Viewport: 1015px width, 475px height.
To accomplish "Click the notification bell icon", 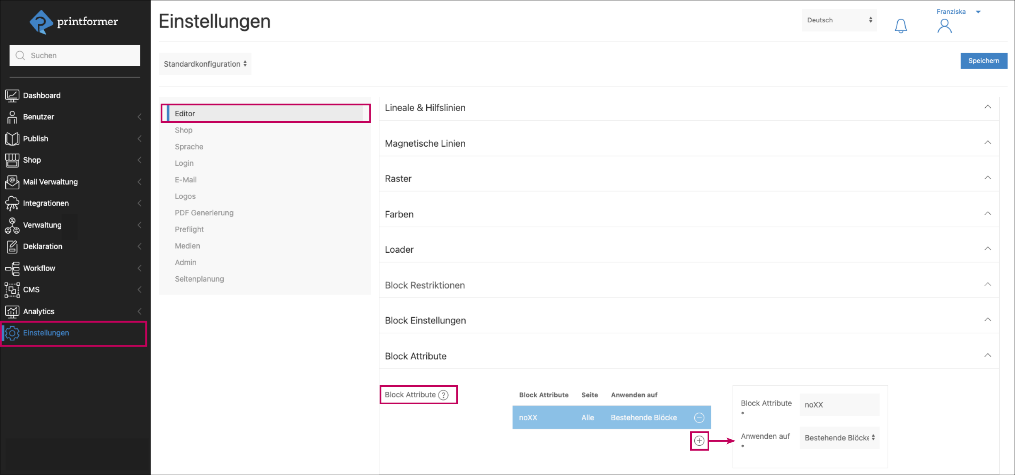I will coord(901,26).
